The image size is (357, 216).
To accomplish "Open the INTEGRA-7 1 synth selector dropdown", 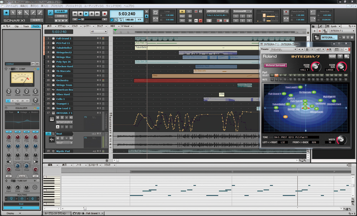I will click(x=342, y=31).
